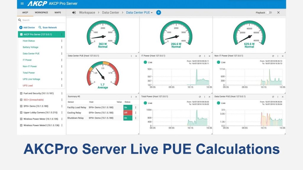Open options menu for Fuel and Security device

[x=62, y=93]
